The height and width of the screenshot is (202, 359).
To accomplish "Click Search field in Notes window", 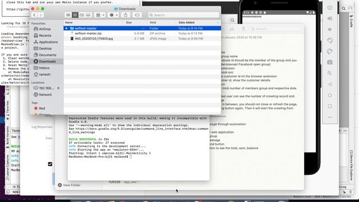I will point(275,29).
